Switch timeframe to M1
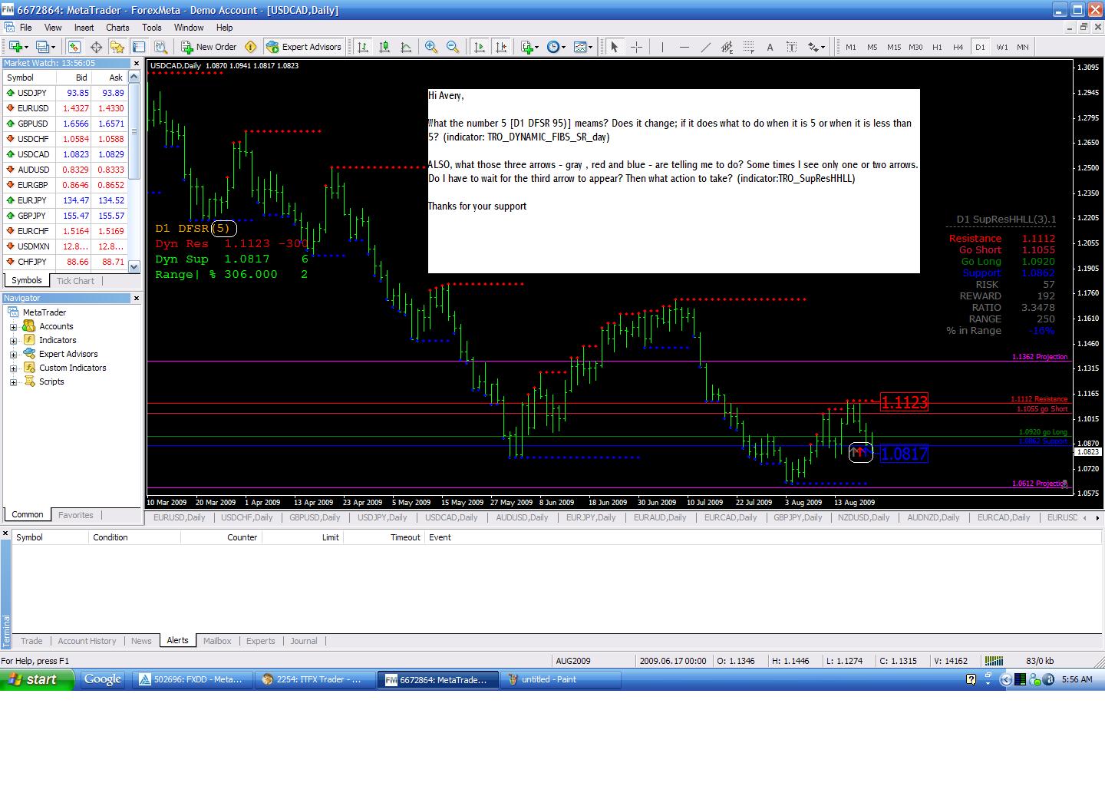 (x=851, y=47)
